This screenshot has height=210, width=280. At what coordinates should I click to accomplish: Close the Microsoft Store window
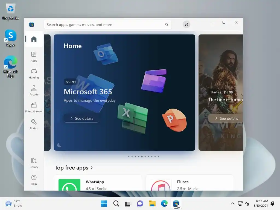237,22
